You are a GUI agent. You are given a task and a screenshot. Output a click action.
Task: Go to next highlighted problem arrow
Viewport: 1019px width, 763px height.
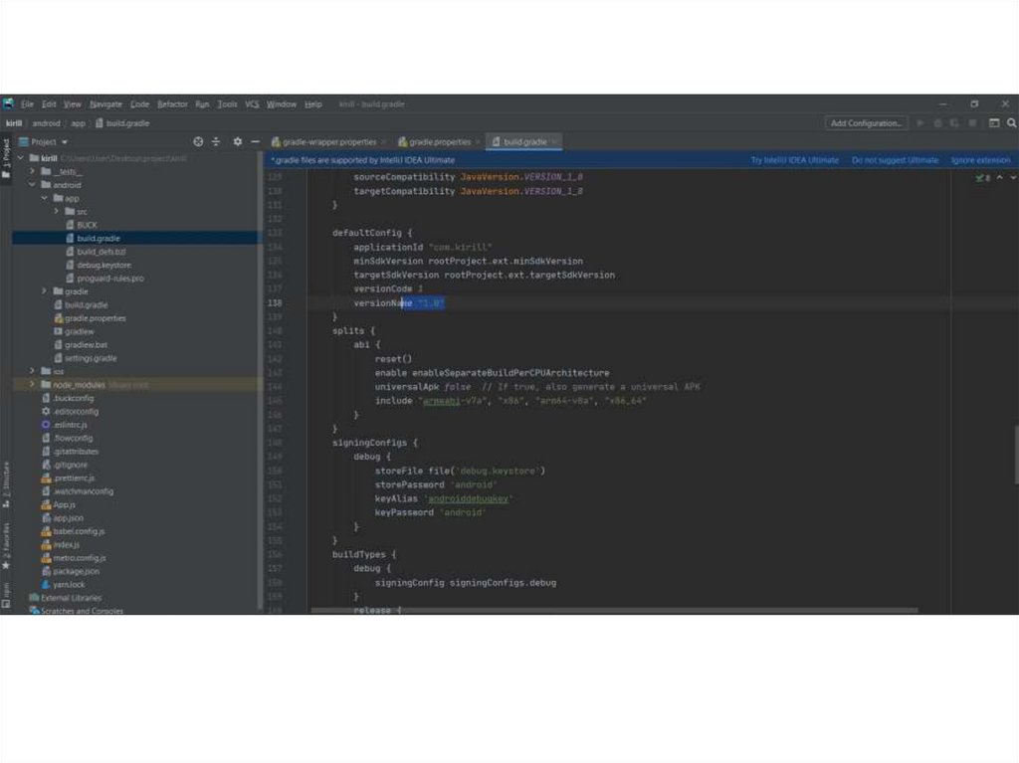[1012, 177]
